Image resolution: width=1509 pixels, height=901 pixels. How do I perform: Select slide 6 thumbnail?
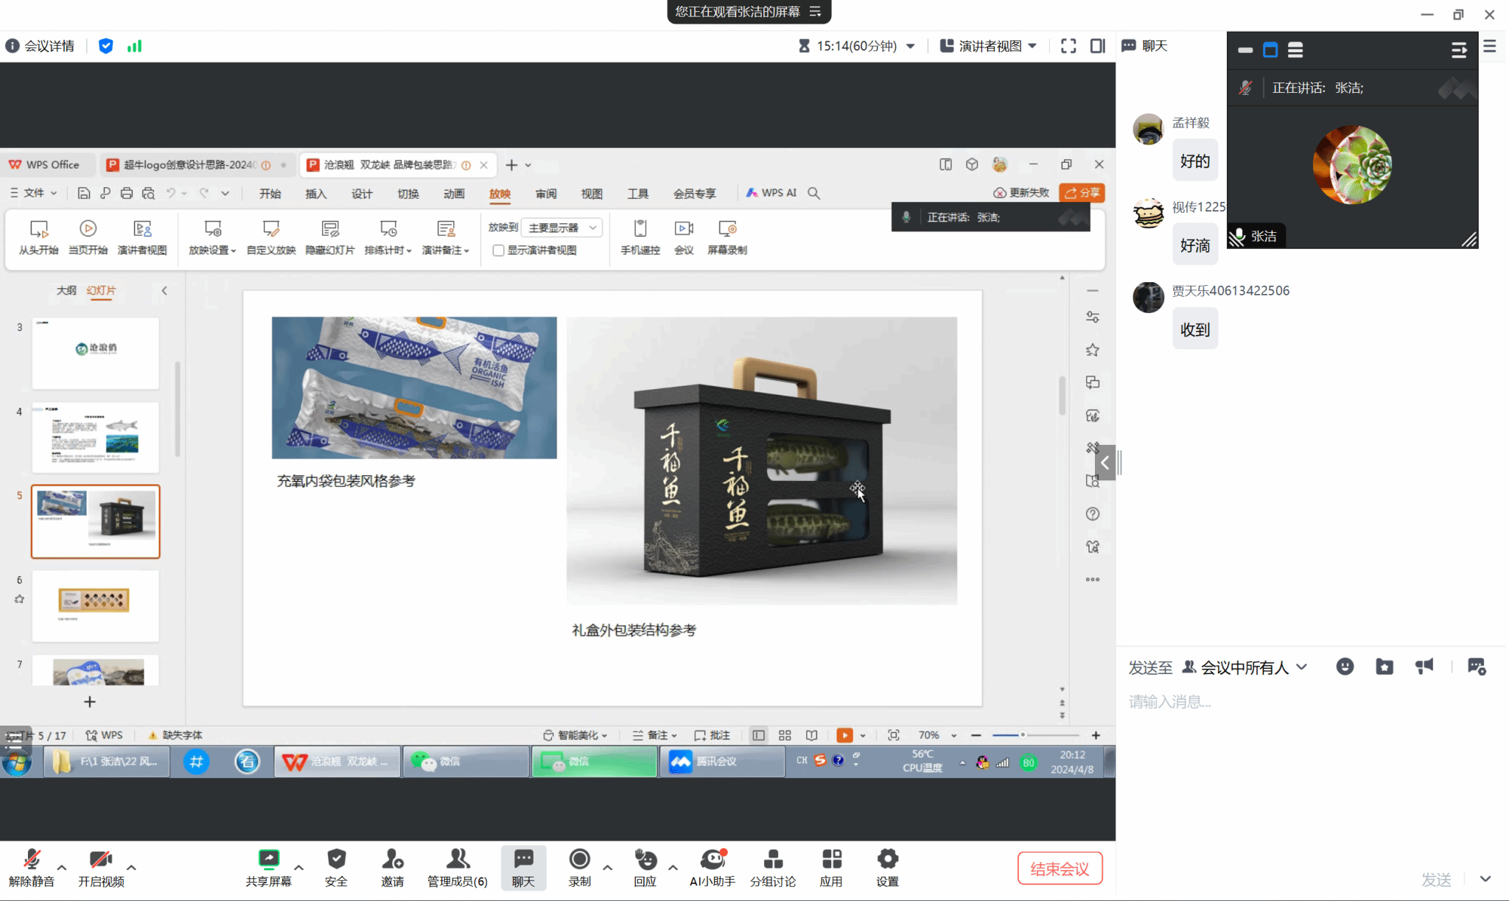coord(95,606)
